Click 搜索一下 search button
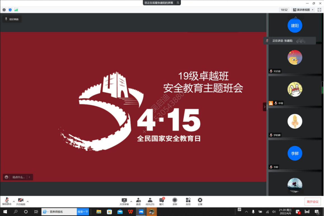 click(83, 212)
